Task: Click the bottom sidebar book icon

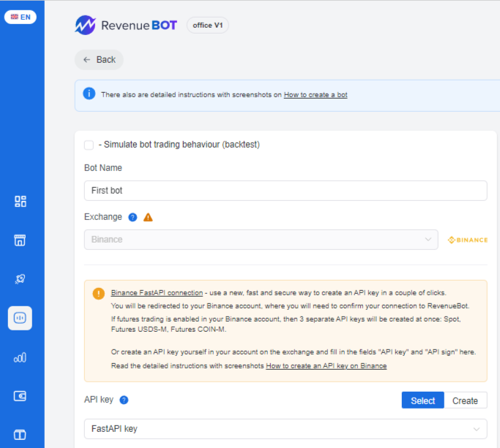Action: [x=20, y=435]
